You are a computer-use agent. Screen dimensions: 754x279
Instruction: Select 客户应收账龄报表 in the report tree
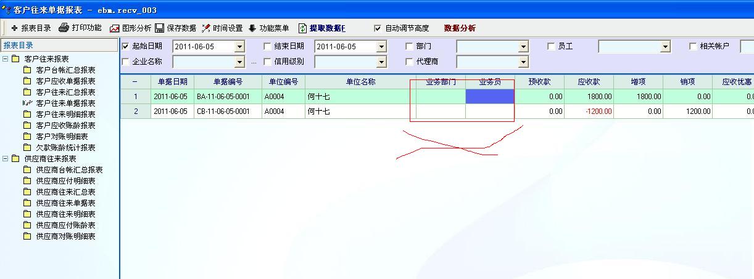coord(65,126)
